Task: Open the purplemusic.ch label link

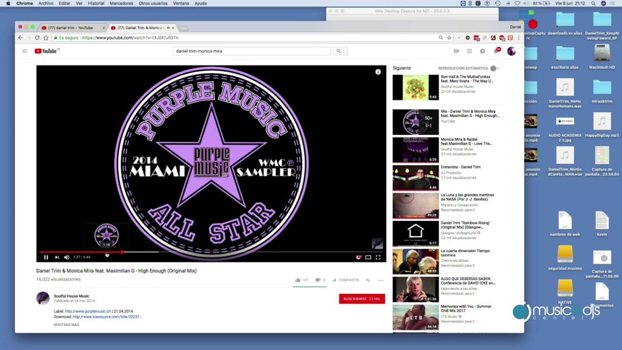Action: [87, 312]
